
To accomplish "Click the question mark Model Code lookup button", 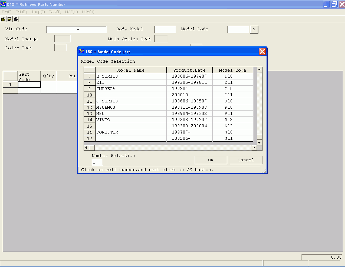I will 254,29.
